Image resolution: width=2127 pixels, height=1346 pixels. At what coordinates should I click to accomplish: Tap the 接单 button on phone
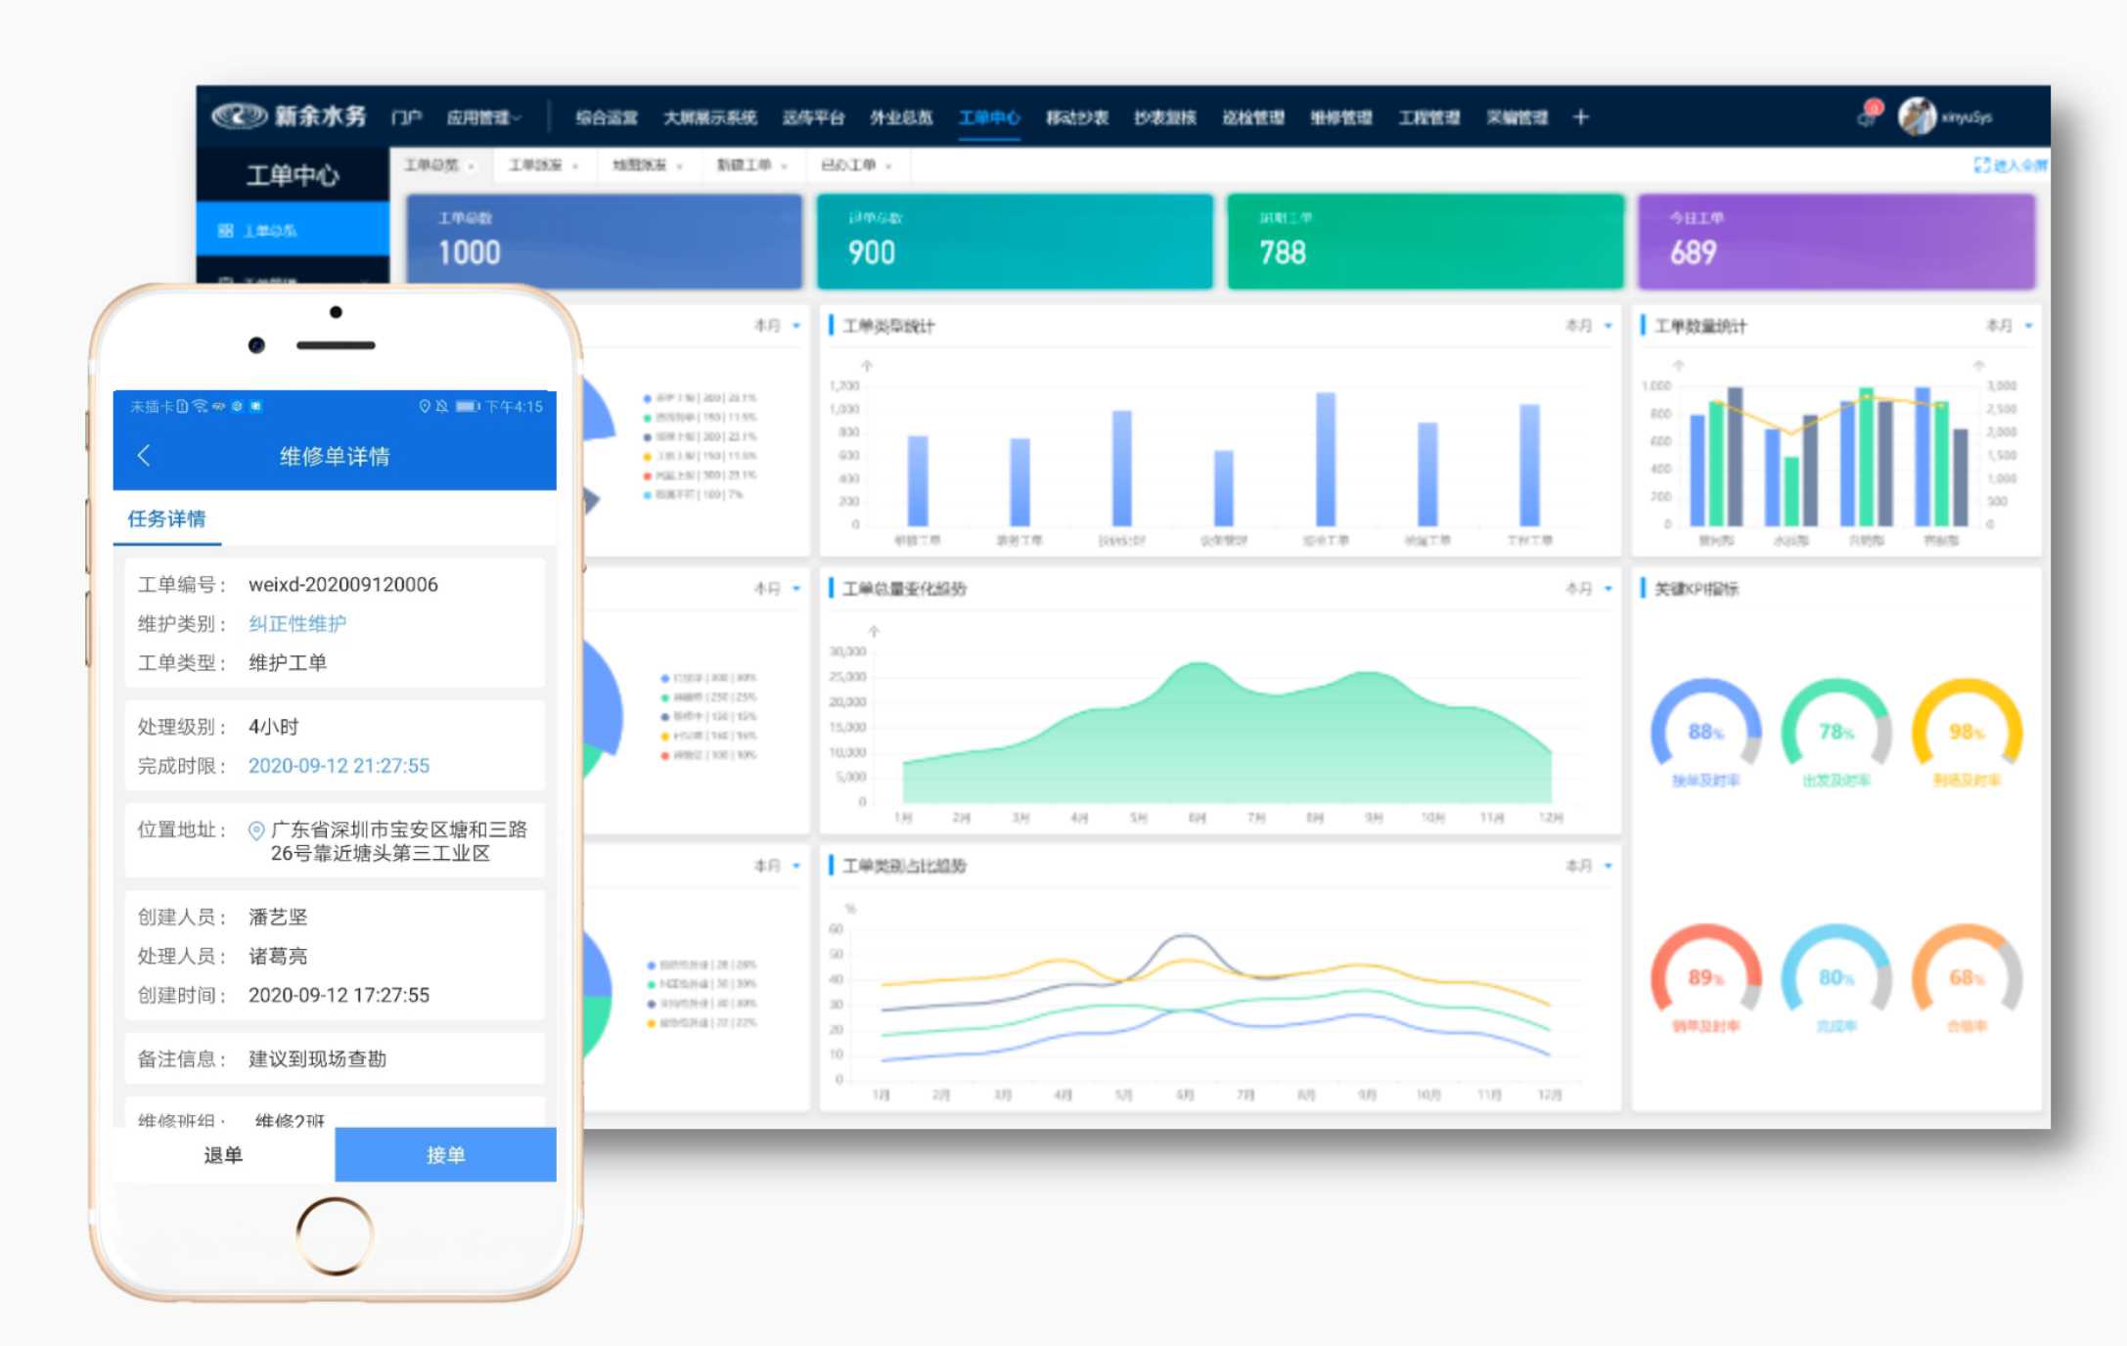click(446, 1155)
